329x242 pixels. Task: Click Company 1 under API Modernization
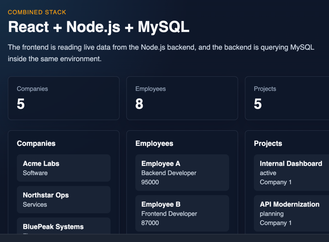click(276, 223)
